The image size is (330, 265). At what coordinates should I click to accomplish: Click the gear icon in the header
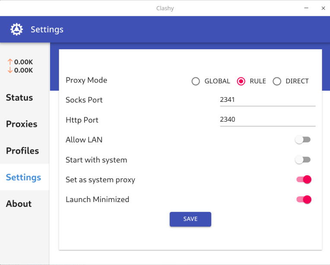[16, 29]
